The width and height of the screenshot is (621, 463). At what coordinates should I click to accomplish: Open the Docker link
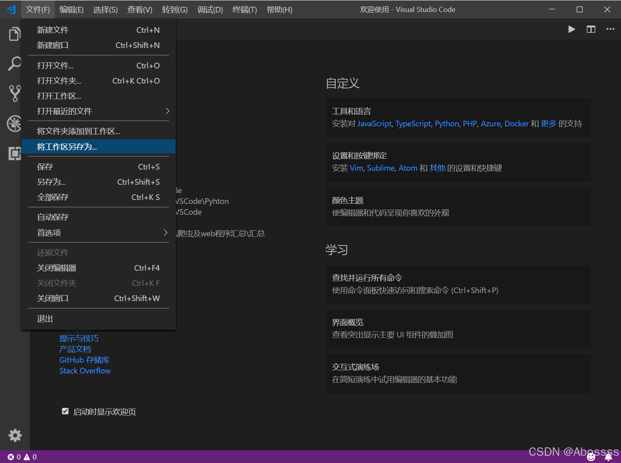(517, 124)
